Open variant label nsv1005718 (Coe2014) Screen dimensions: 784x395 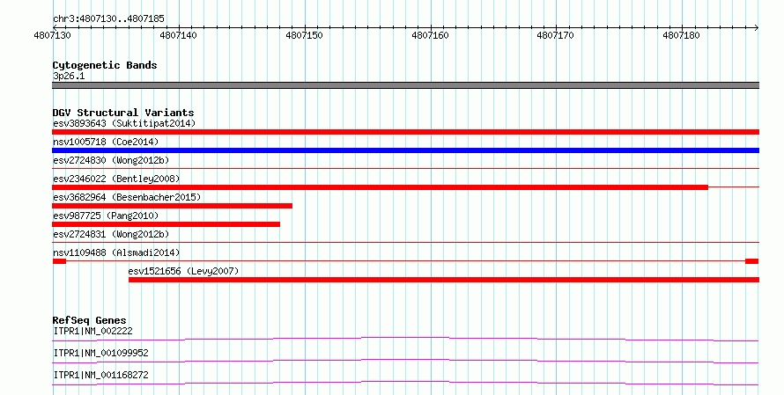106,142
